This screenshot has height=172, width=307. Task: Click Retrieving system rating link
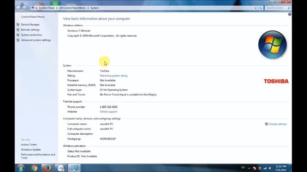[114, 75]
